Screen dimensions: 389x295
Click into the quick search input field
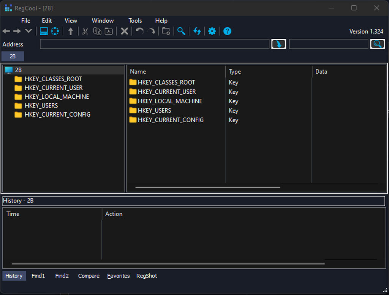(329, 44)
